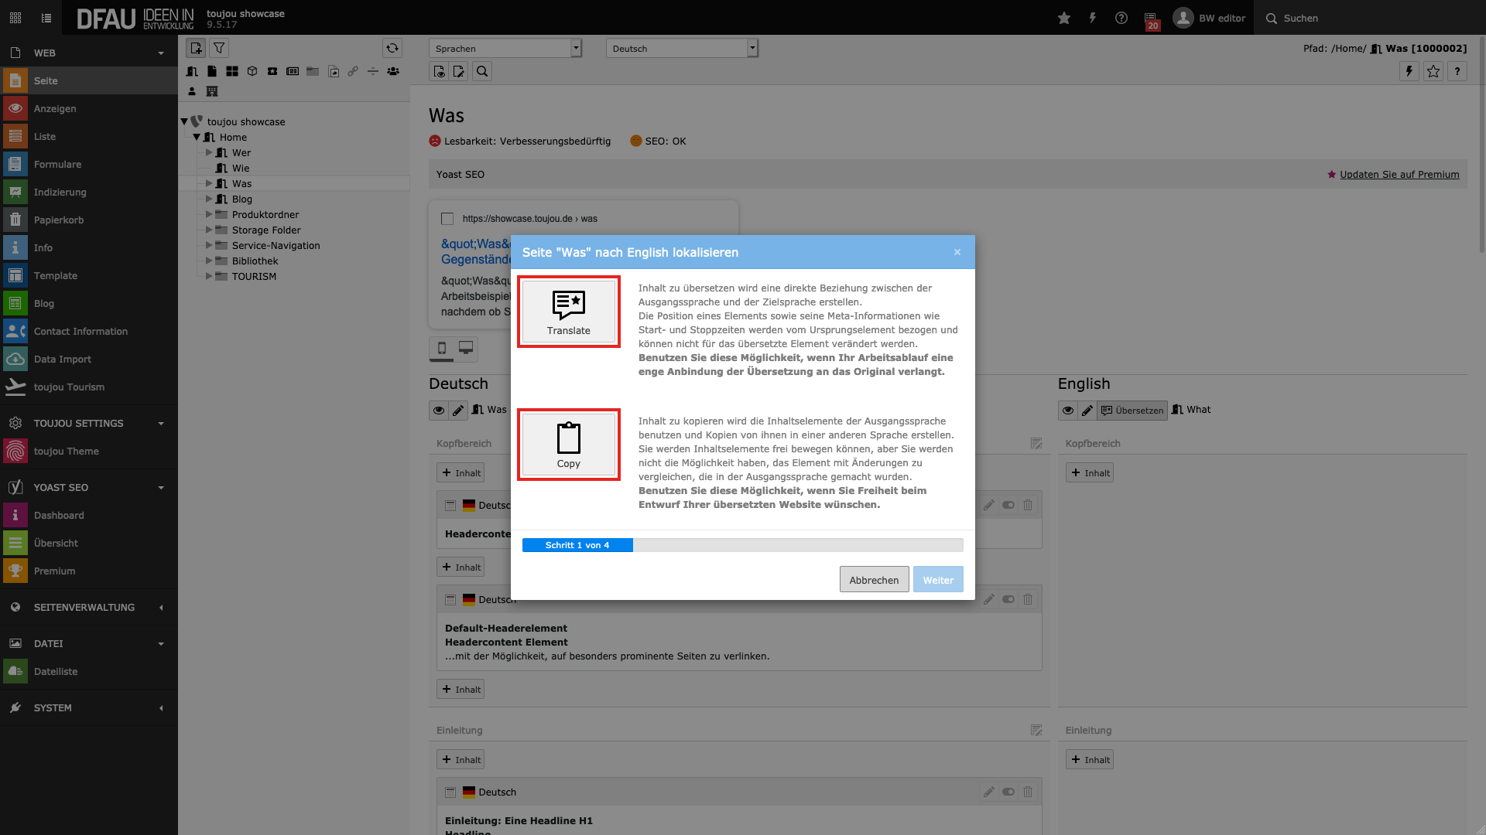The height and width of the screenshot is (835, 1486).
Task: Open the Liste module
Action: (45, 136)
